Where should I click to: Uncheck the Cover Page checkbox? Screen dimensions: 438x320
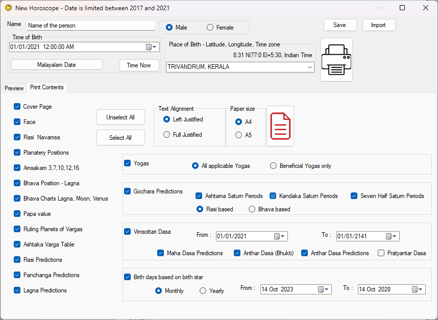(x=17, y=106)
